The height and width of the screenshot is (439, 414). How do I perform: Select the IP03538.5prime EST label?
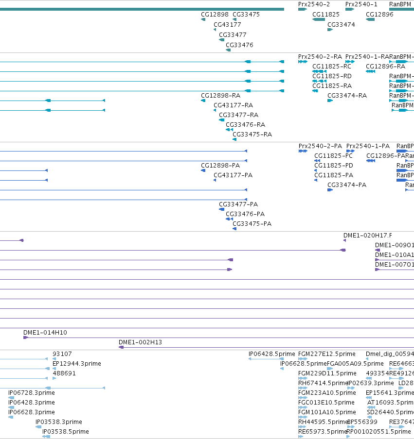coord(66,431)
